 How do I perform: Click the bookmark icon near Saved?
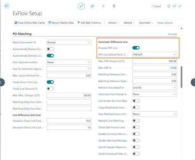(169, 6)
